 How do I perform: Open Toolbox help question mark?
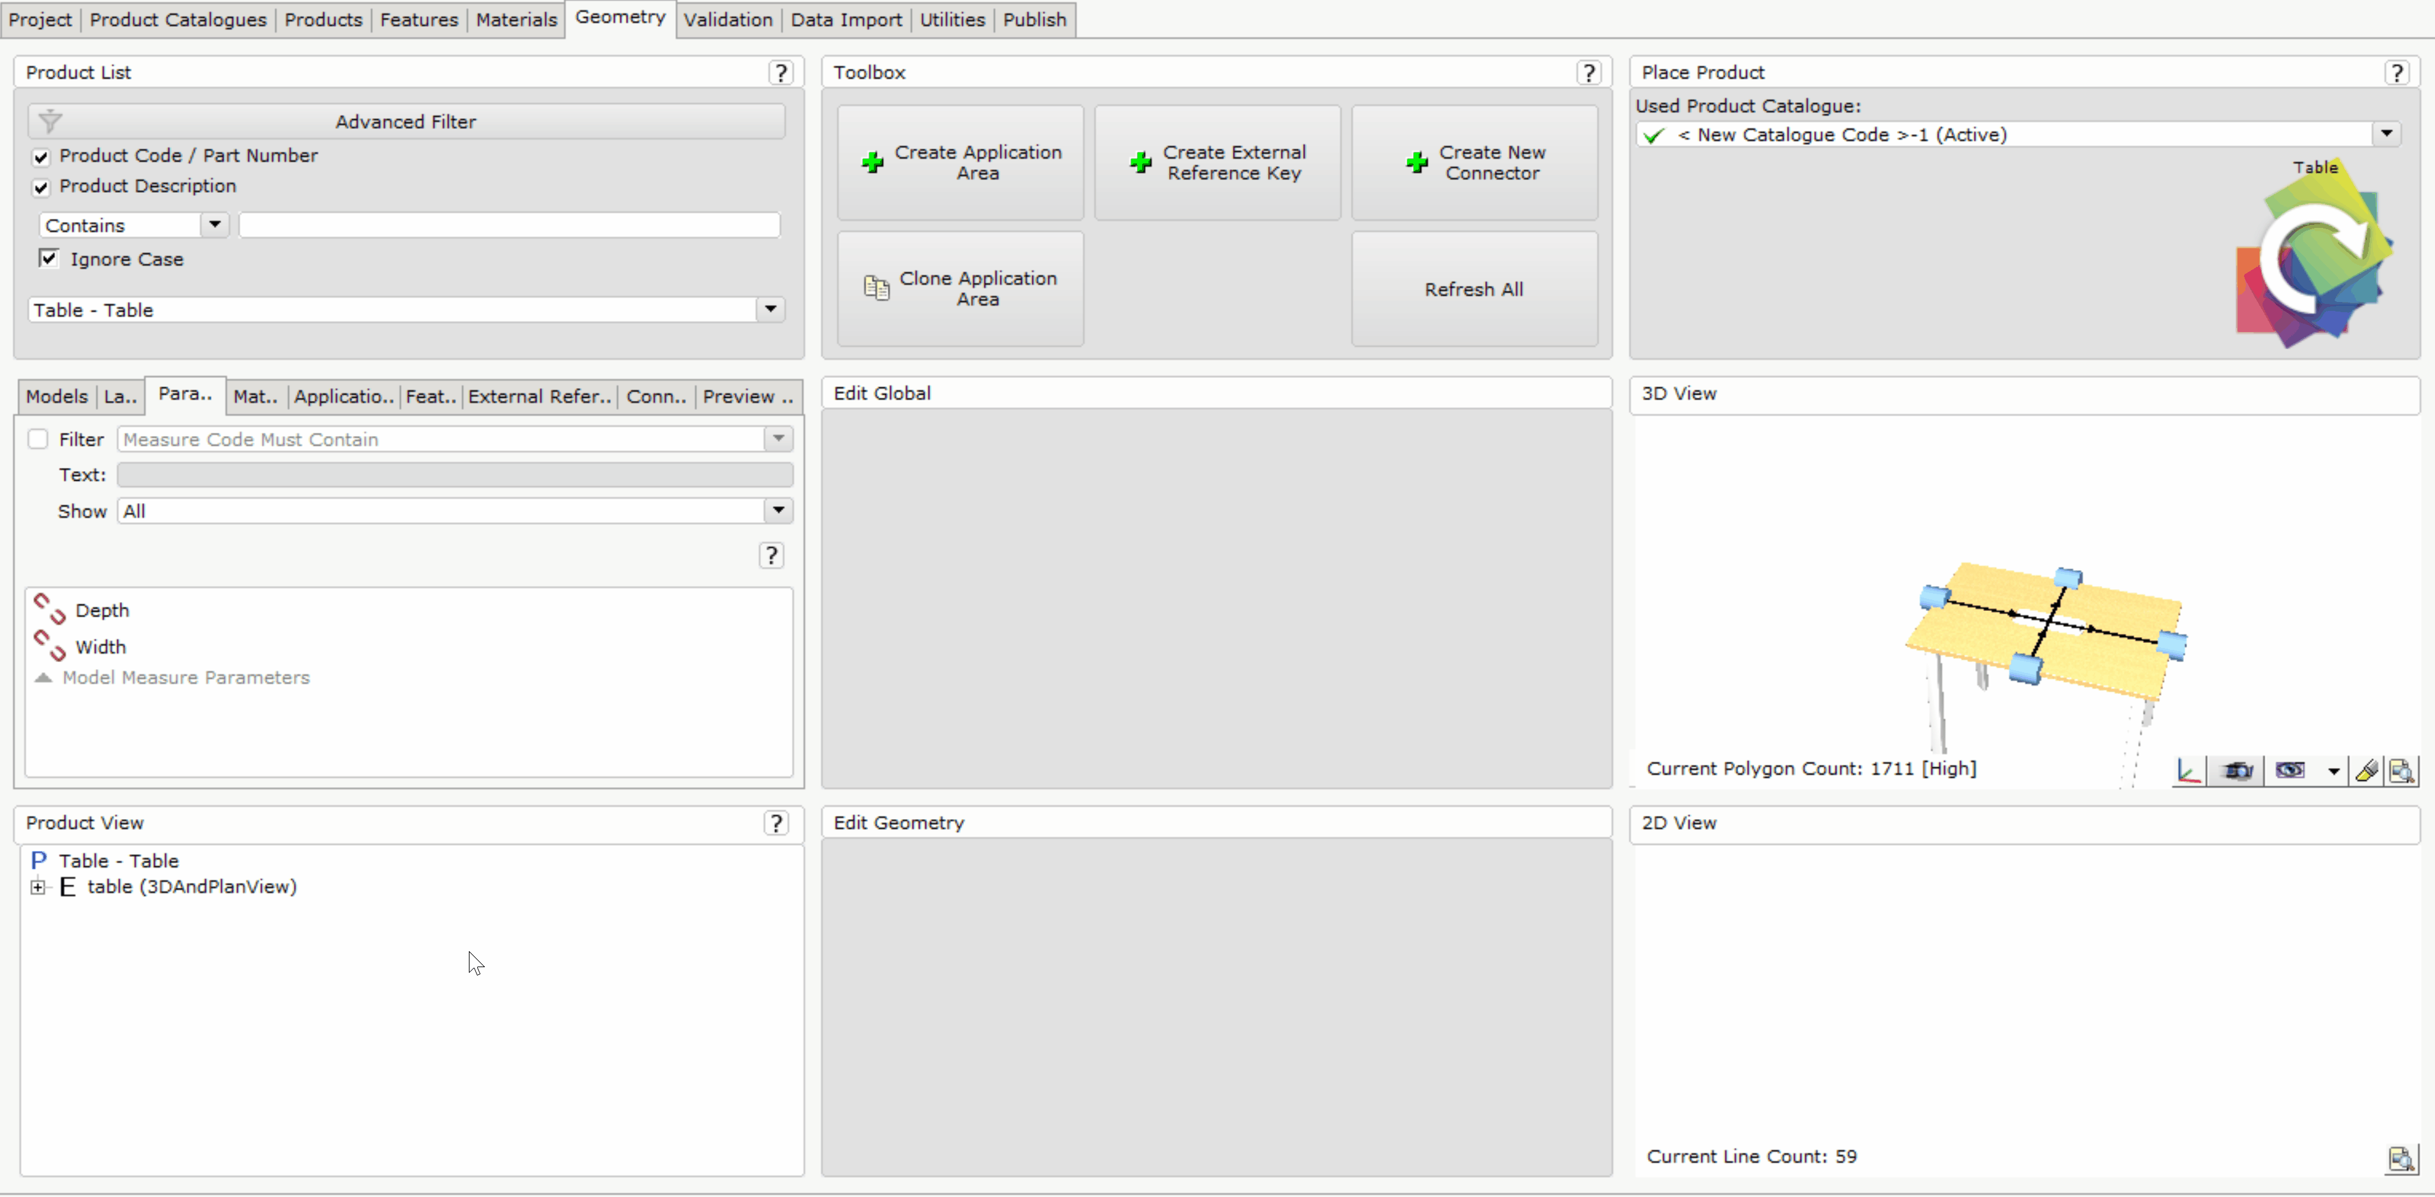(x=1588, y=73)
